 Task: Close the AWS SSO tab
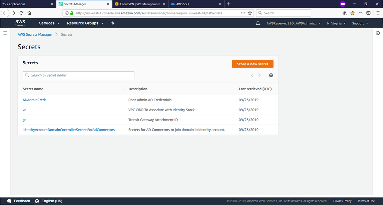pyautogui.click(x=220, y=4)
